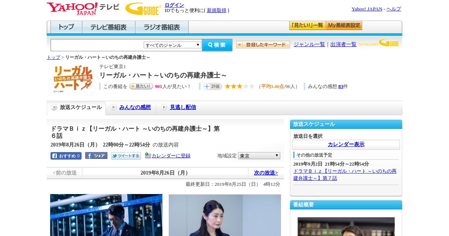Open the 83 comments count link
Screen dimensions: 449x236
click(x=340, y=87)
